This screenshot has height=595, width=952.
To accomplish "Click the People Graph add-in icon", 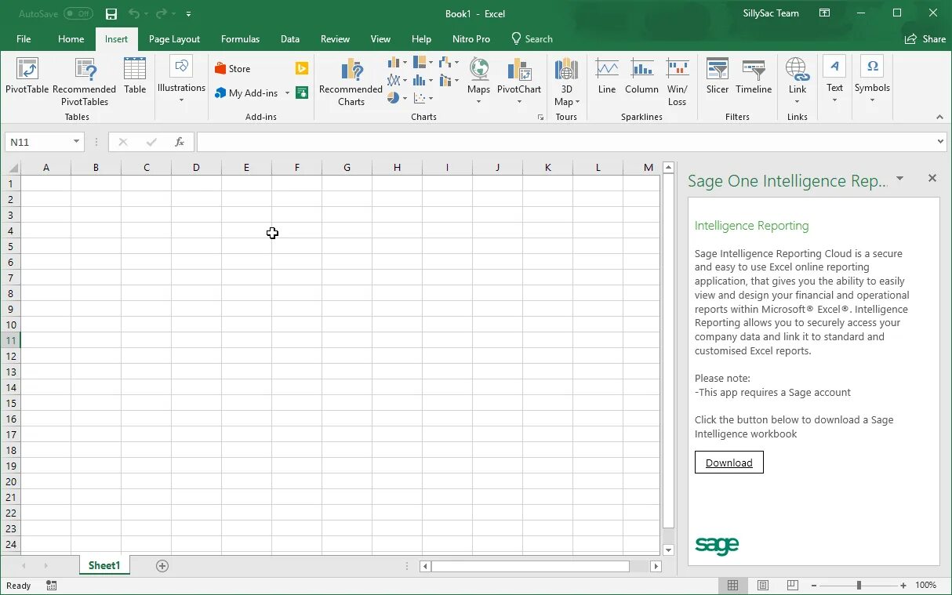I will point(302,93).
